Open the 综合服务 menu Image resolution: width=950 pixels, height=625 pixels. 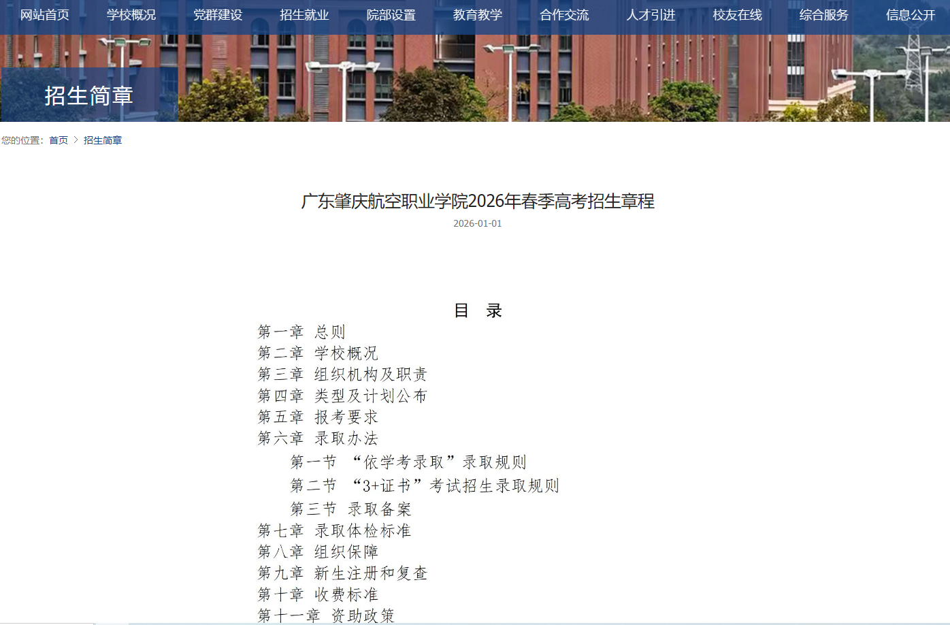tap(823, 15)
